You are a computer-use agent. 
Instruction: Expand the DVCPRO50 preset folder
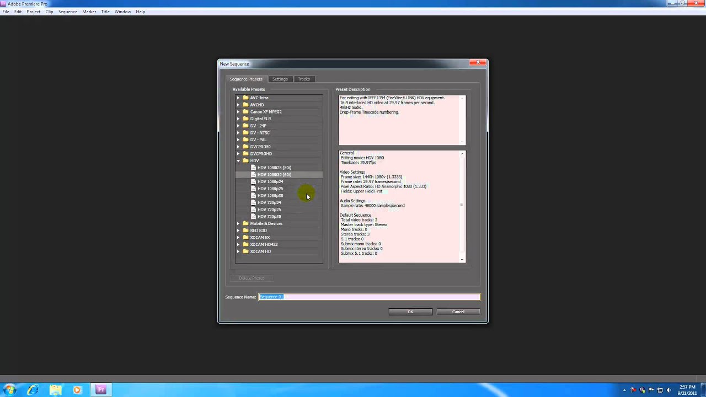238,147
